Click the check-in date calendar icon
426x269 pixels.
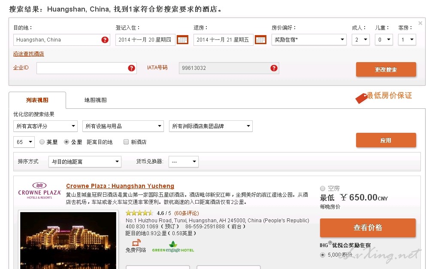pos(182,40)
